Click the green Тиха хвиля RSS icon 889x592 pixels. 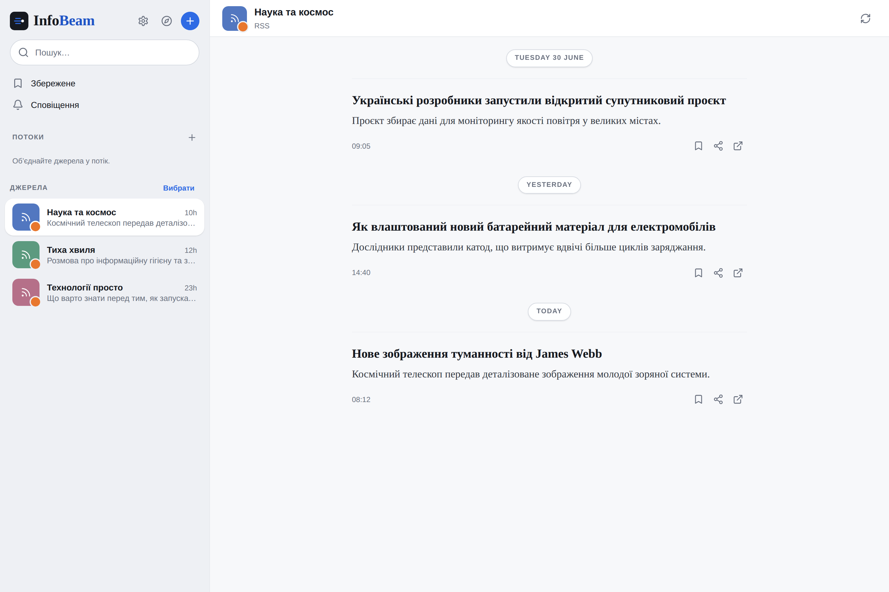pos(26,255)
